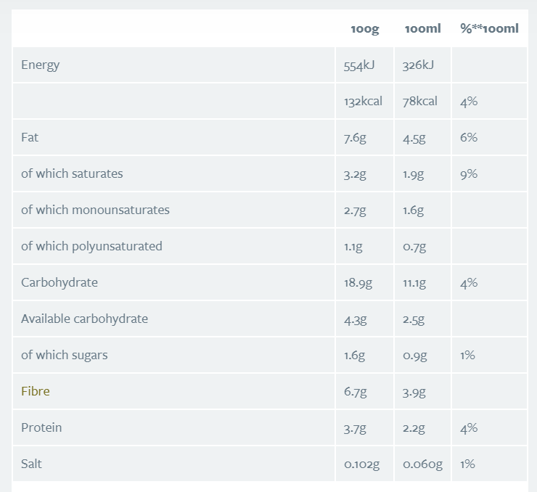Select the 78kcal value
The height and width of the screenshot is (492, 537).
click(x=420, y=102)
